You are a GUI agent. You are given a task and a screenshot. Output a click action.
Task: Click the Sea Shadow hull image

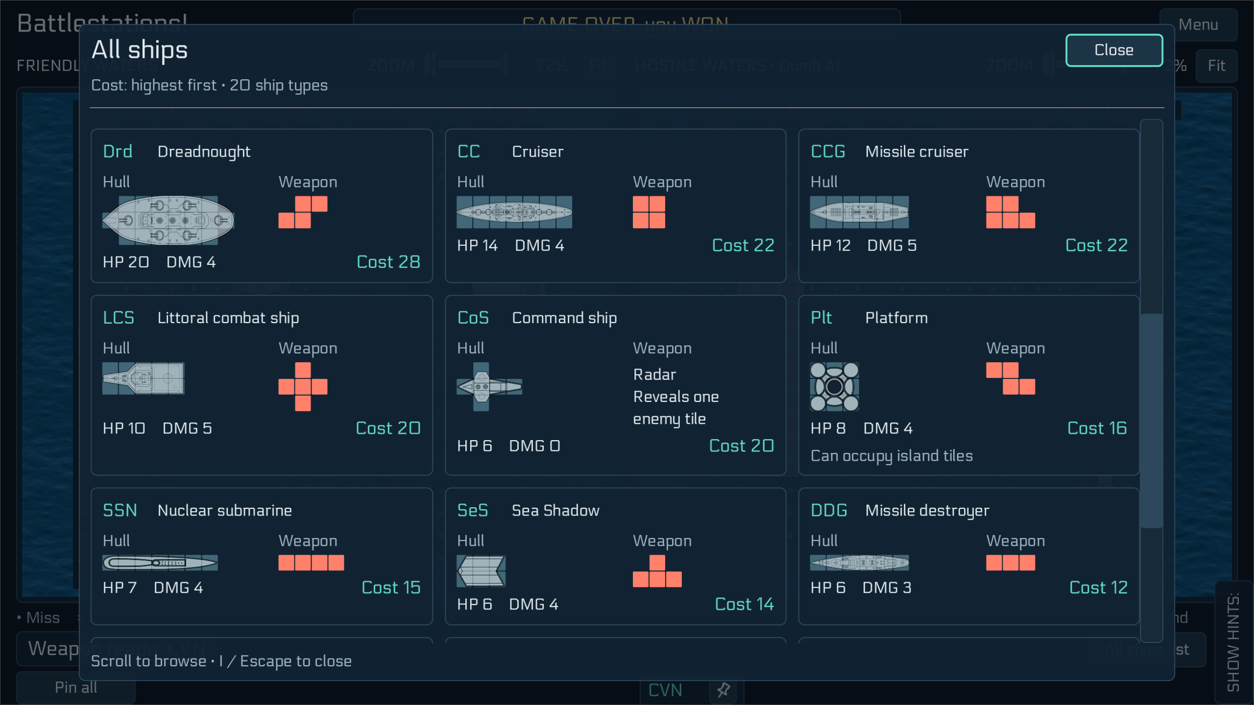[x=481, y=571]
